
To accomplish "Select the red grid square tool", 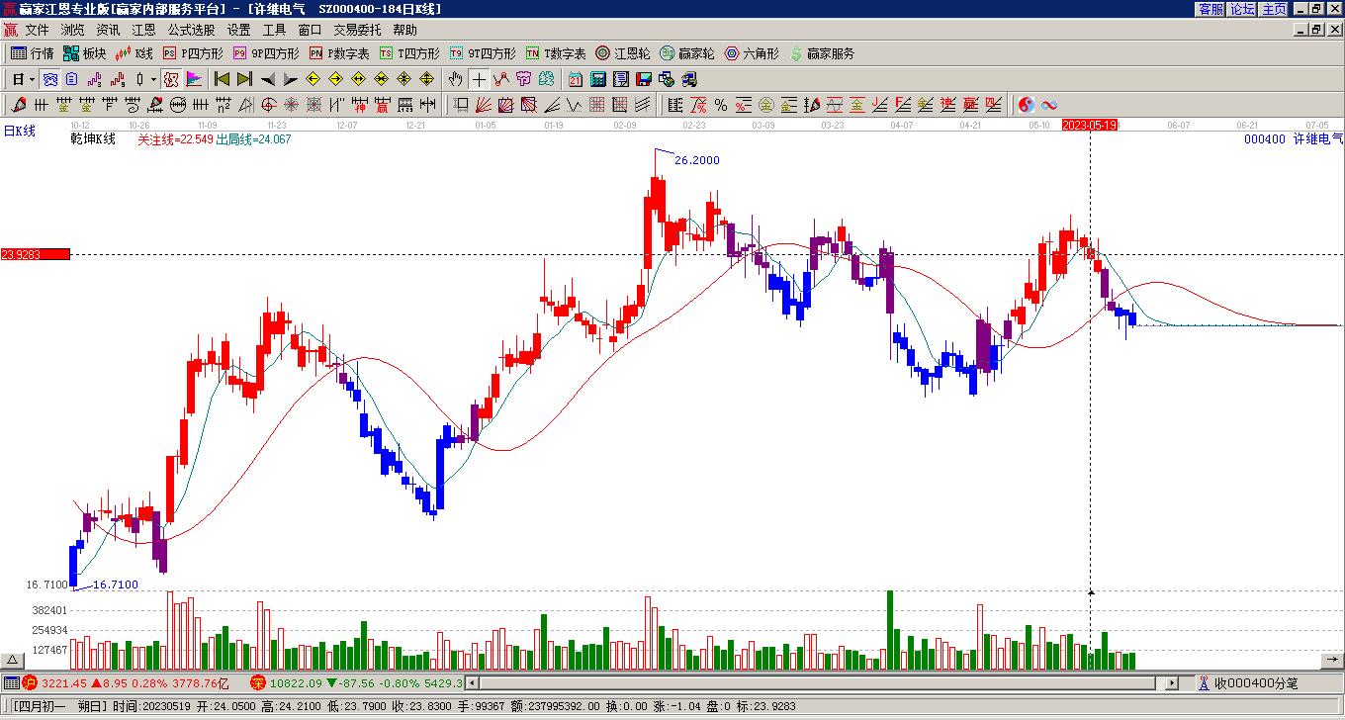I will pos(597,104).
